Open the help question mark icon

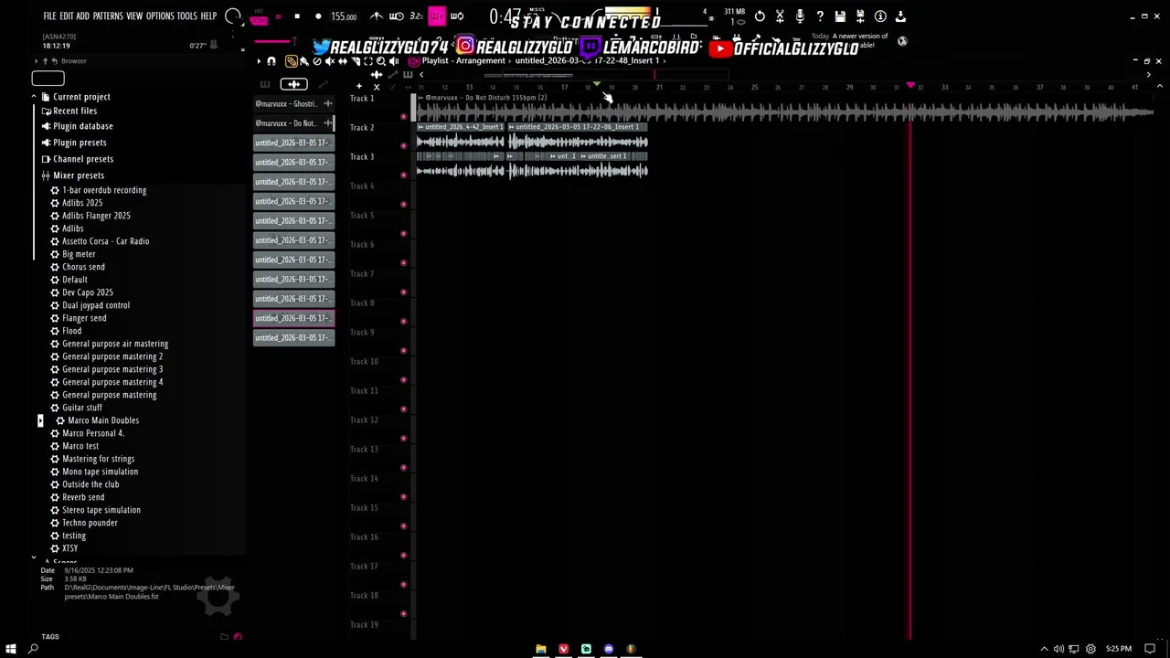pyautogui.click(x=820, y=16)
